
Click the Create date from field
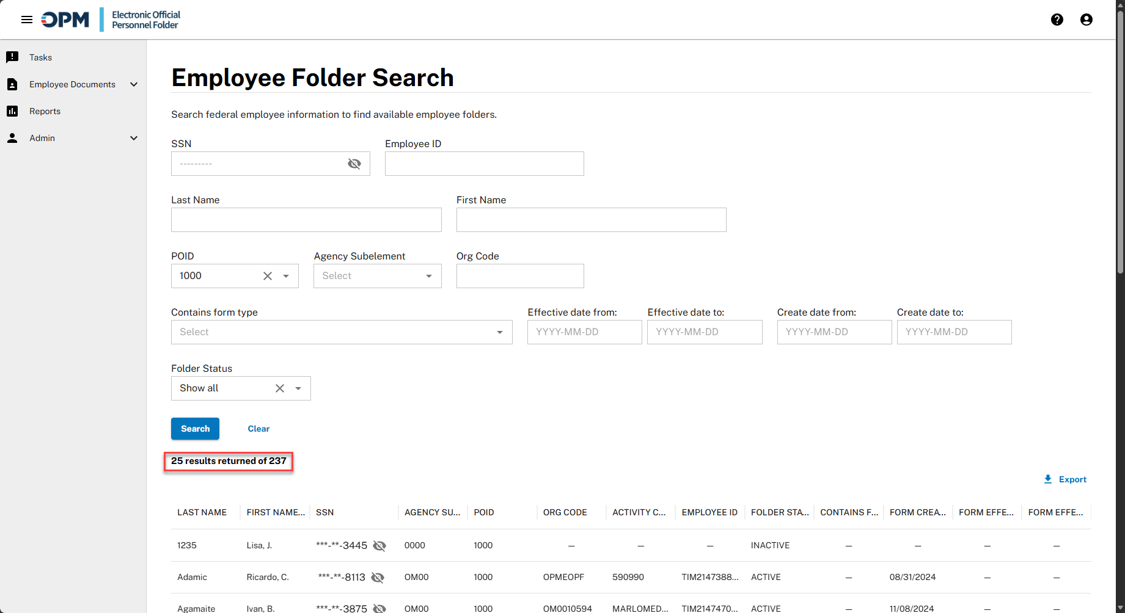(x=835, y=332)
